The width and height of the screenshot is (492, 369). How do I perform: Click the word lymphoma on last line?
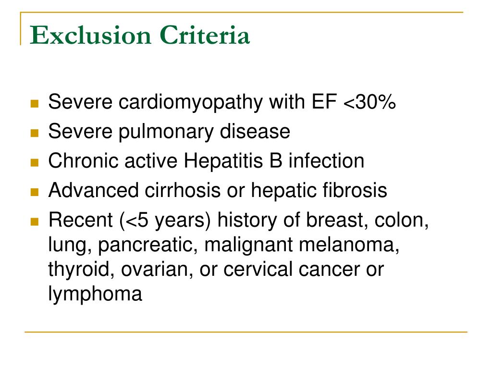pyautogui.click(x=95, y=295)
